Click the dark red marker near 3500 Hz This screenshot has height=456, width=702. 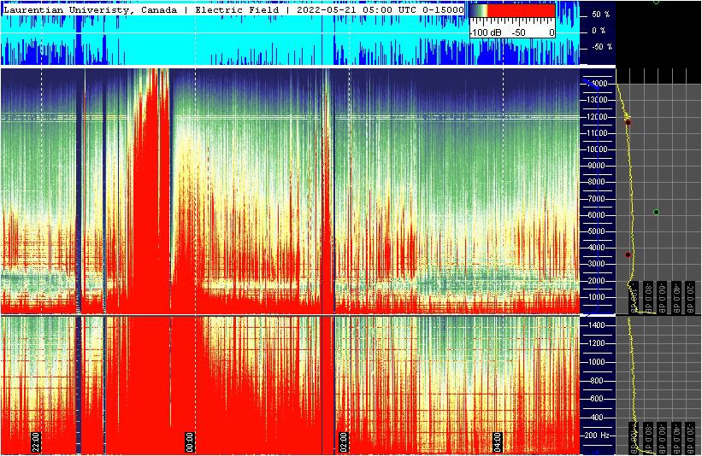coord(628,254)
